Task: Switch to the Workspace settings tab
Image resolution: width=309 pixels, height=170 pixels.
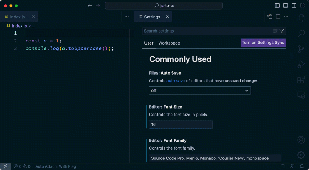Action: 169,43
